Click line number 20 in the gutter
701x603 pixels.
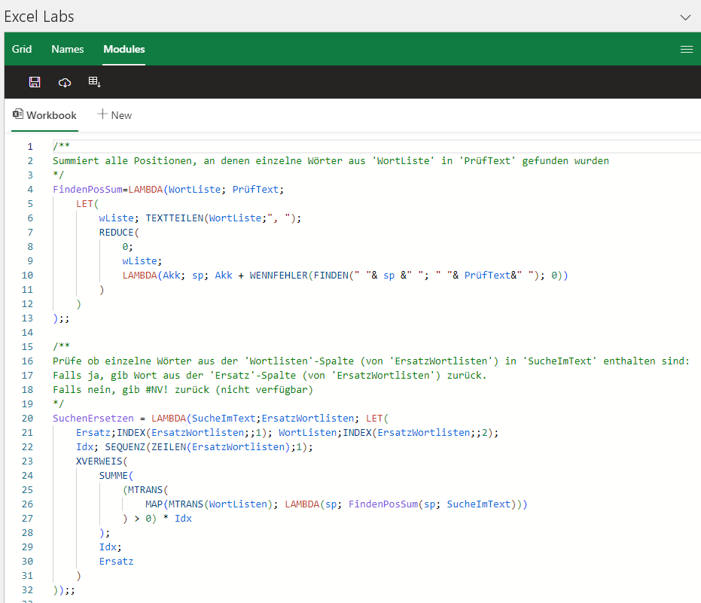[27, 419]
